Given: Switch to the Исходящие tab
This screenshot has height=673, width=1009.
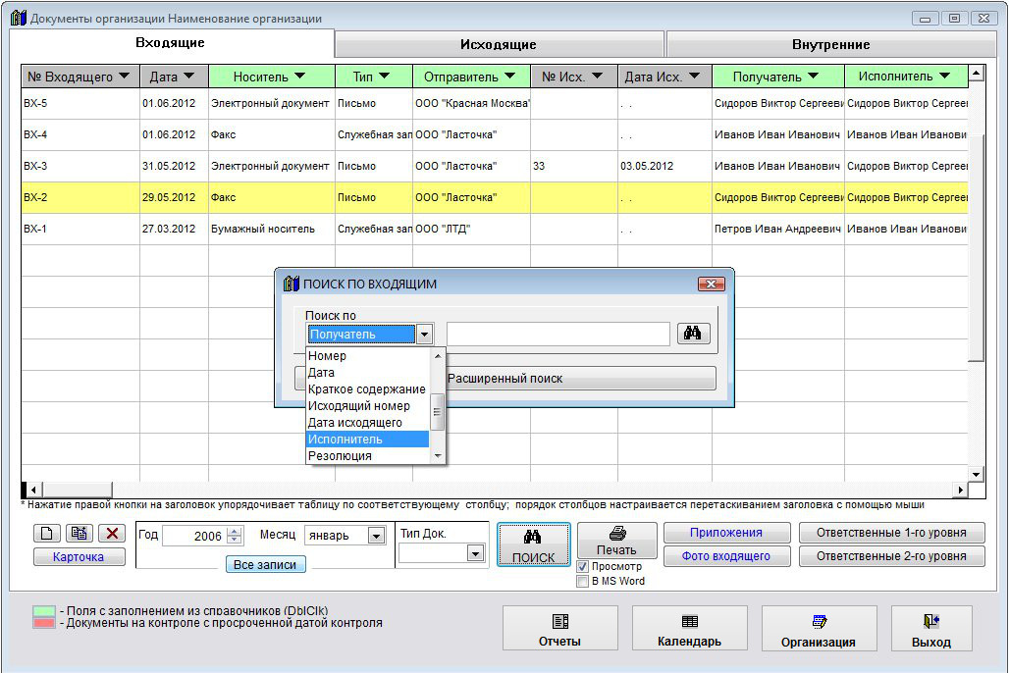Looking at the screenshot, I should (x=499, y=44).
